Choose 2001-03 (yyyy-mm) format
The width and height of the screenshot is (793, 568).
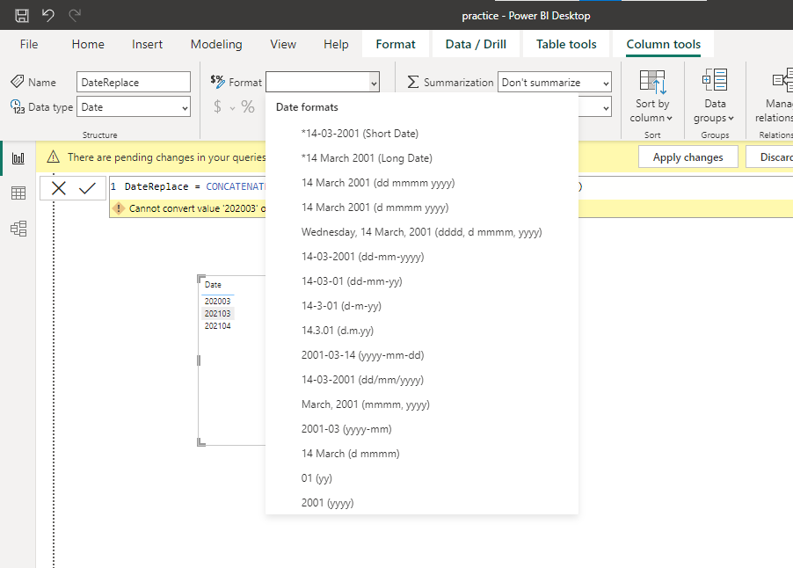click(x=422, y=429)
